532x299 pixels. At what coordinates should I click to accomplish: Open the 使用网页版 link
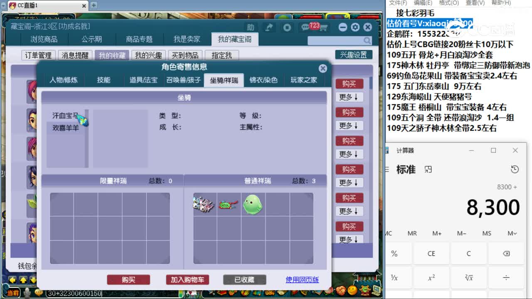point(302,279)
